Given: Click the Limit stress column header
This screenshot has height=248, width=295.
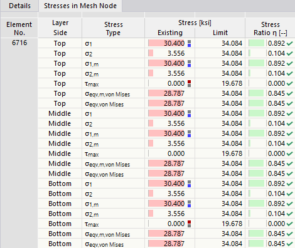Looking at the screenshot, I should pyautogui.click(x=220, y=33).
